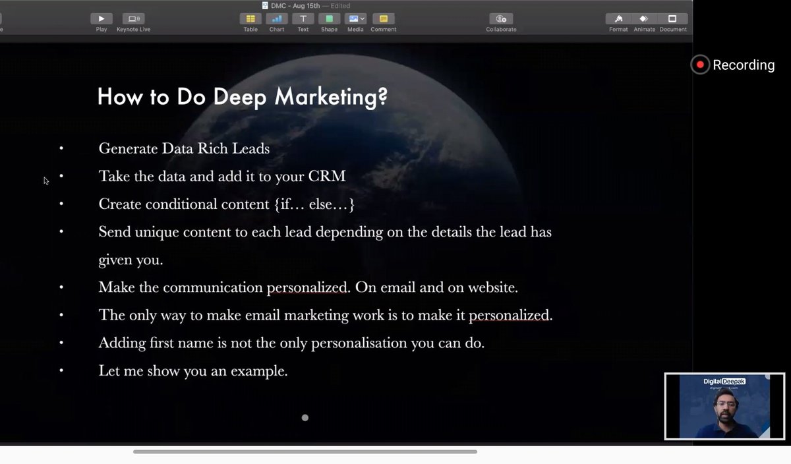Open the Format inspector panel
The width and height of the screenshot is (791, 464).
(618, 19)
